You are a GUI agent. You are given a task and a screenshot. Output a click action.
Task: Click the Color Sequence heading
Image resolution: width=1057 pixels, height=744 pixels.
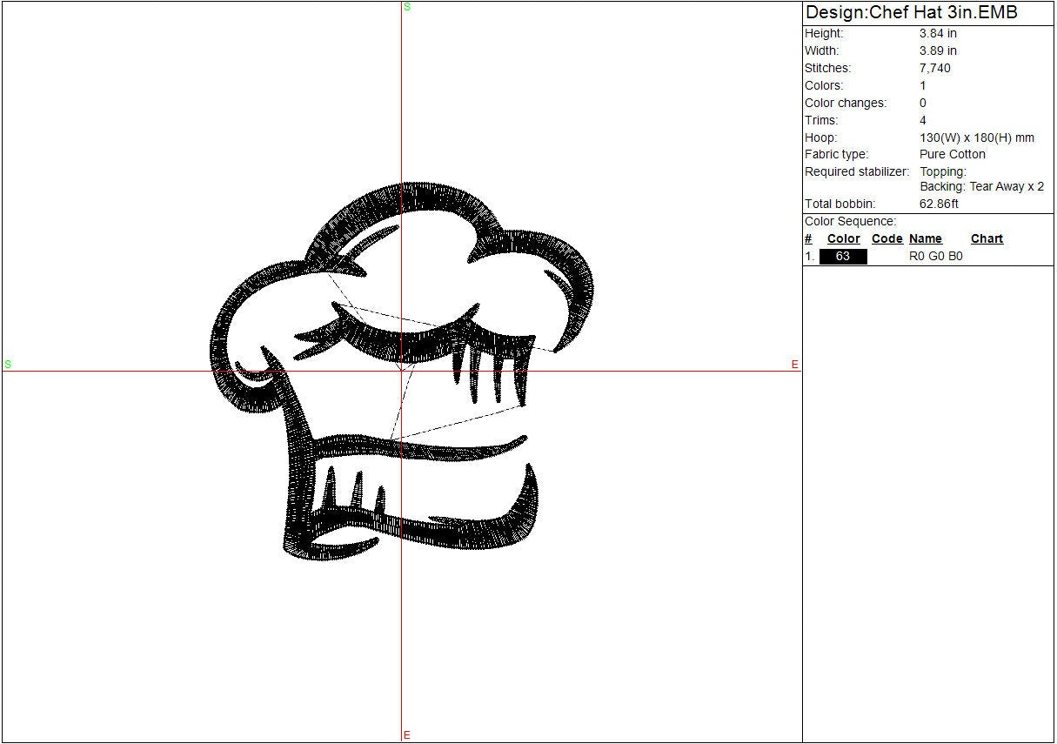(849, 222)
